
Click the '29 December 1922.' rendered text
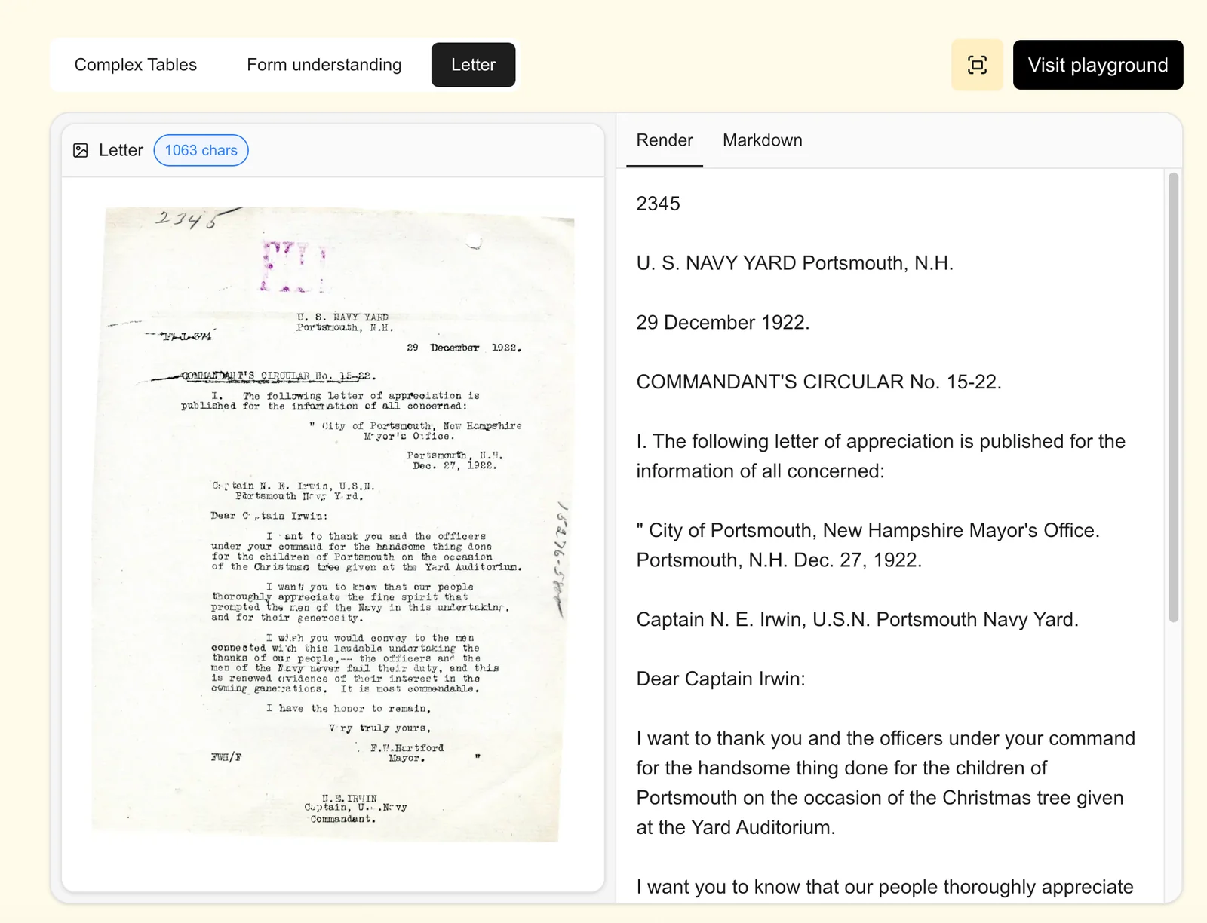(722, 323)
